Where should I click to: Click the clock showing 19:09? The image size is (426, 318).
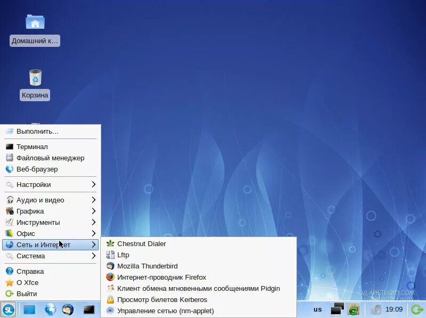[x=394, y=309]
